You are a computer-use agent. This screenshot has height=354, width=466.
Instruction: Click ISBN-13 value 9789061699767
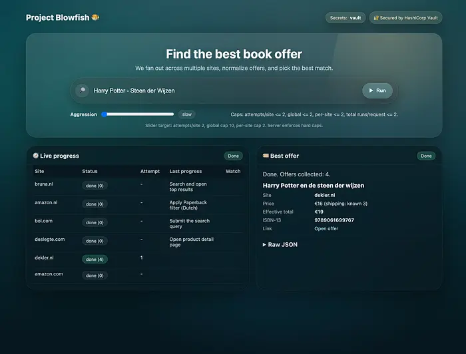(x=334, y=220)
